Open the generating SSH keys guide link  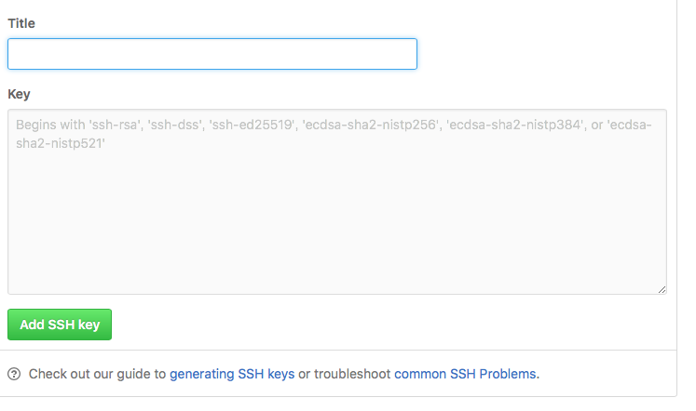pos(232,375)
